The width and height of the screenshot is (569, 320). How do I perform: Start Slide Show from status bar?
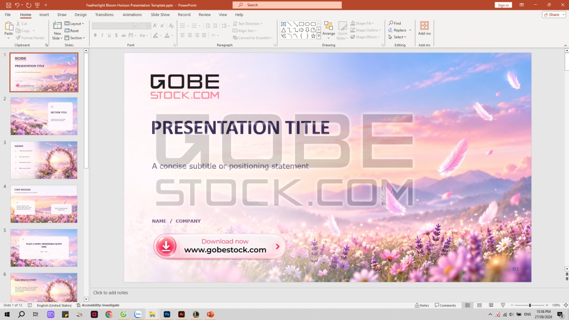click(x=503, y=305)
